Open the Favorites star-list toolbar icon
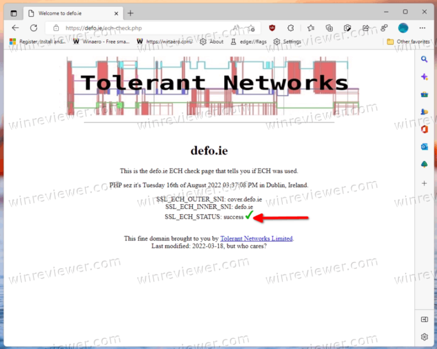437x349 pixels. [310, 27]
